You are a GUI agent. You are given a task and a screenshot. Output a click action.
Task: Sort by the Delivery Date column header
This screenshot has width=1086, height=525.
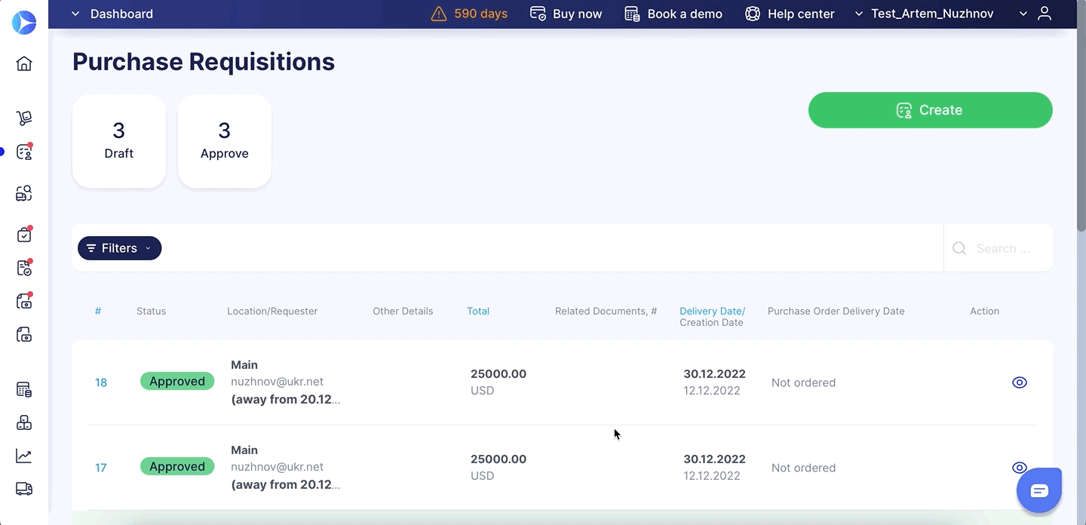pos(712,311)
